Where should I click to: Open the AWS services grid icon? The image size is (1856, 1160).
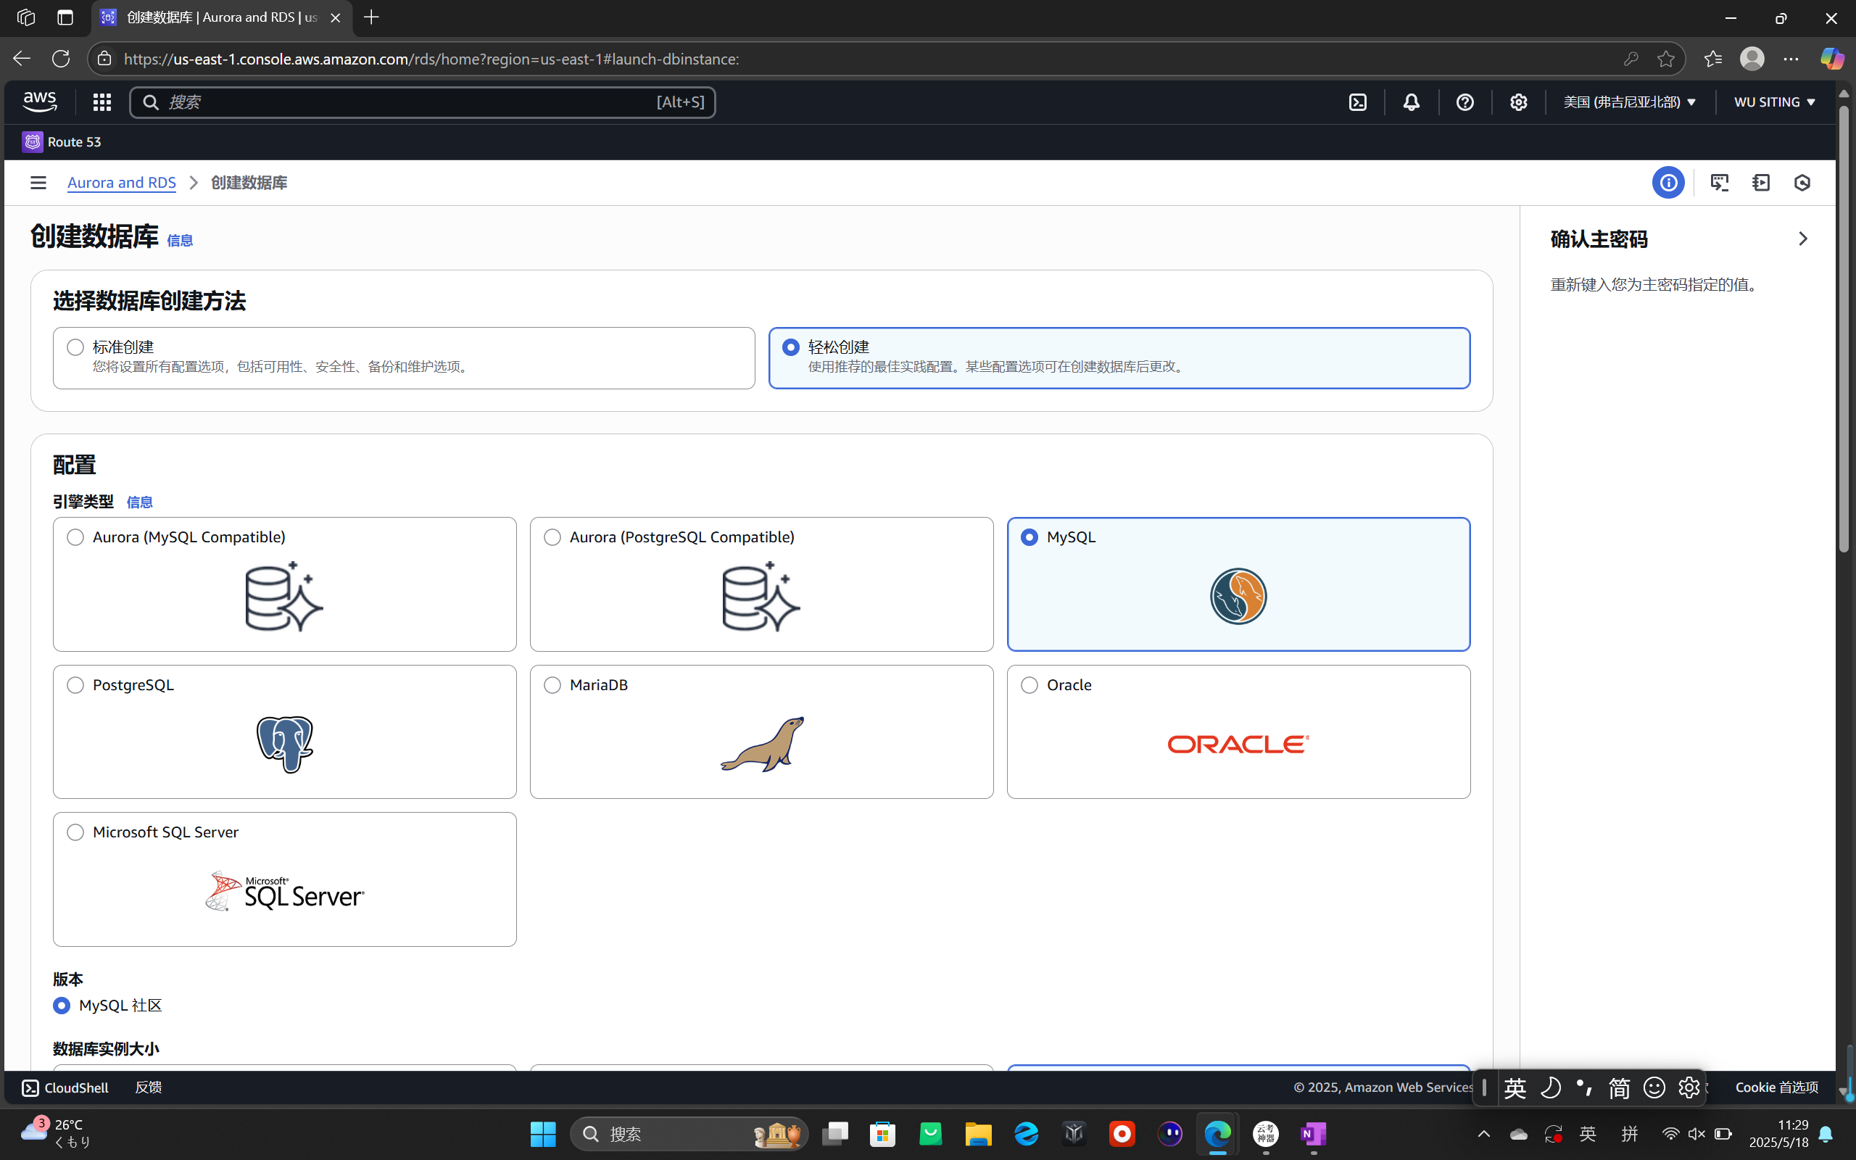(101, 101)
